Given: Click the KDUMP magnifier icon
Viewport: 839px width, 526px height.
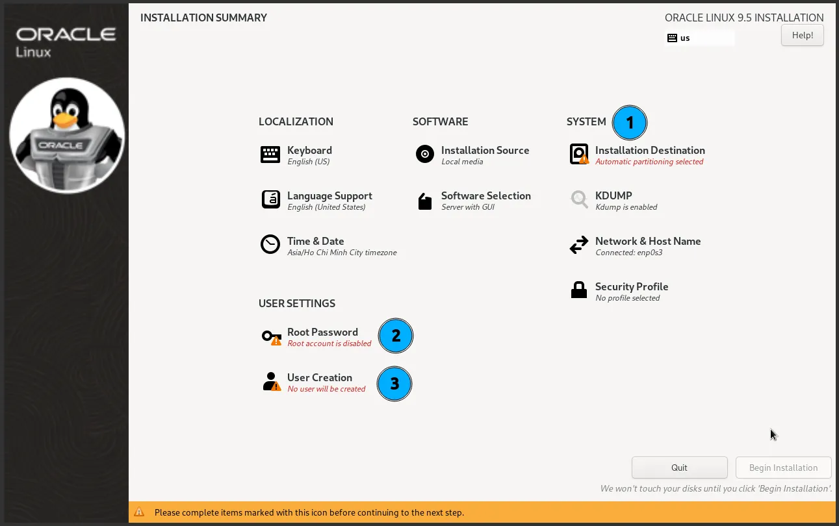Looking at the screenshot, I should click(x=578, y=199).
